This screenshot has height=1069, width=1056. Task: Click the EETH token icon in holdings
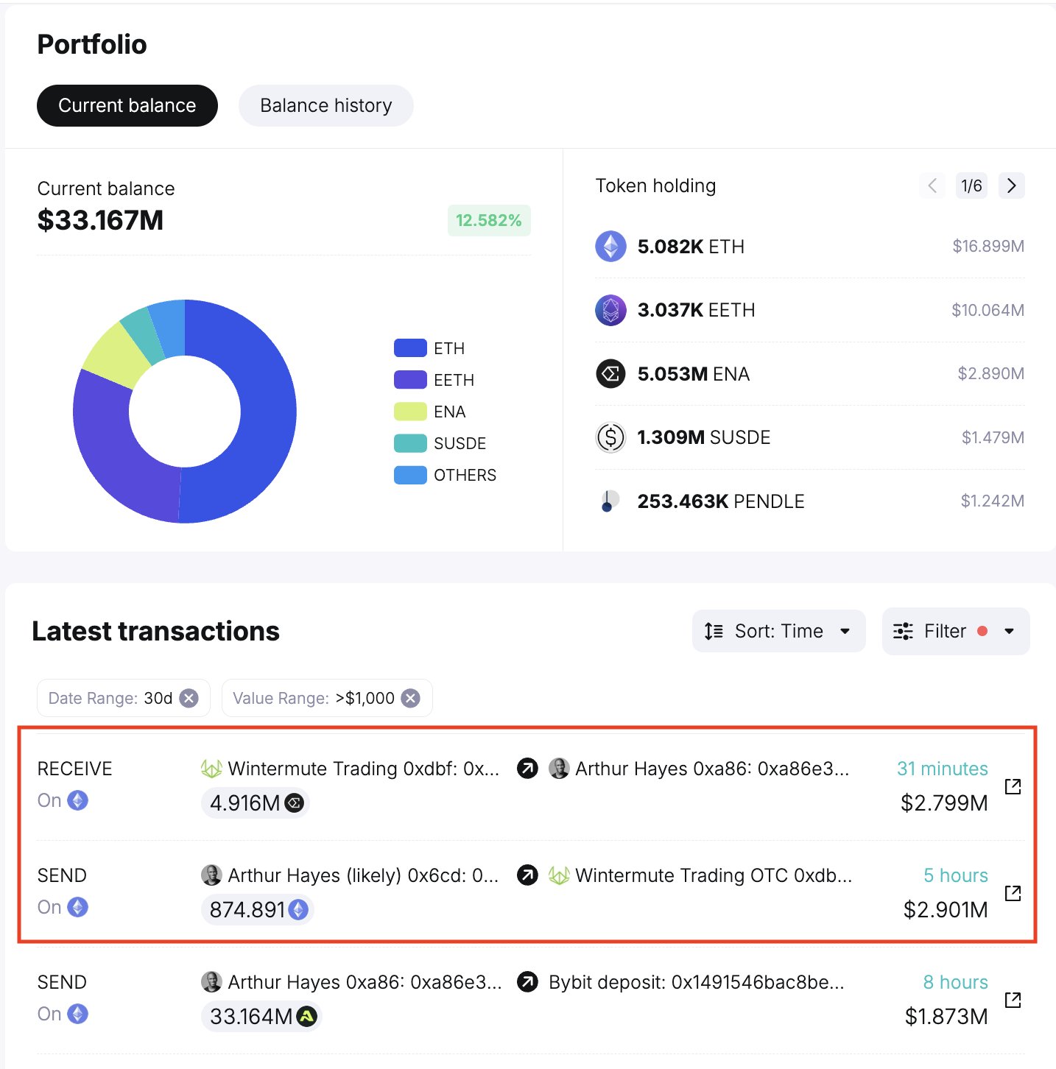coord(610,310)
